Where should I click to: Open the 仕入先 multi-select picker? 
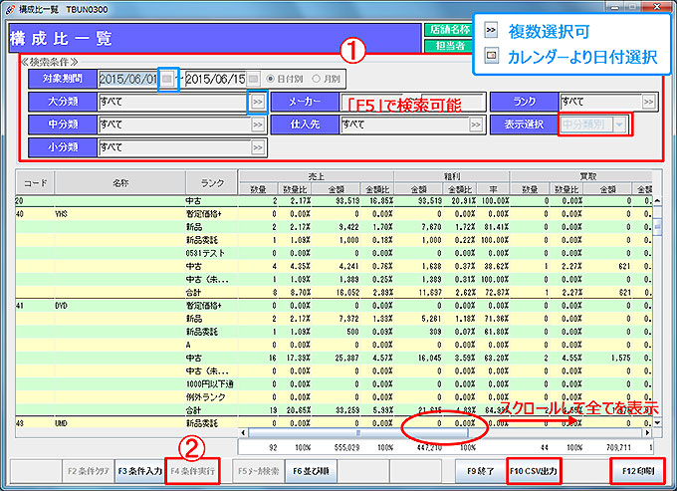(475, 124)
